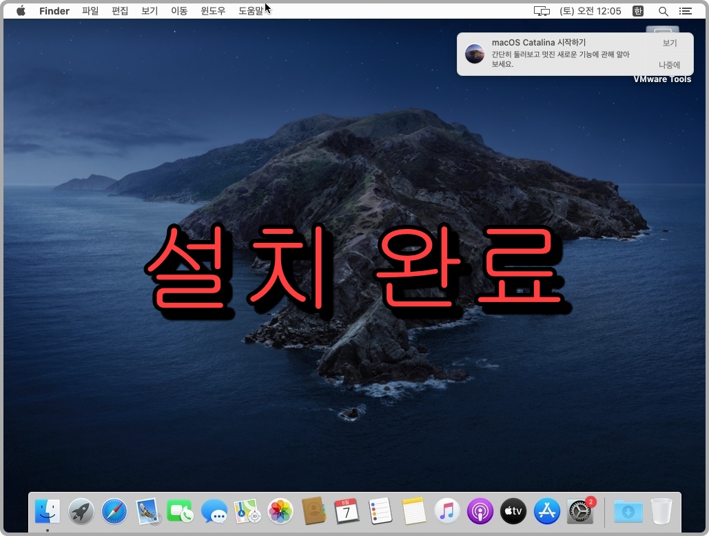The image size is (709, 536).
Task: Open the 파일 menu
Action: 90,10
